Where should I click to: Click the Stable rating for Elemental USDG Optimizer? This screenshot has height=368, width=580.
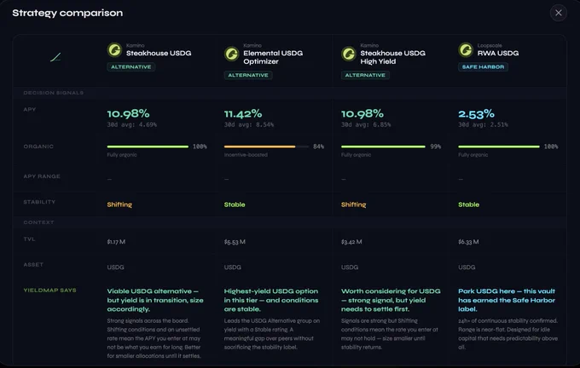235,204
